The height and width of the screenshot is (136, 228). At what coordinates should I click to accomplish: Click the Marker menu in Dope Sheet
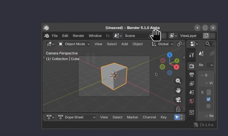coord(133,117)
